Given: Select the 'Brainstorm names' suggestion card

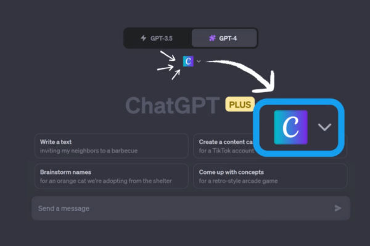Looking at the screenshot, I should point(112,176).
